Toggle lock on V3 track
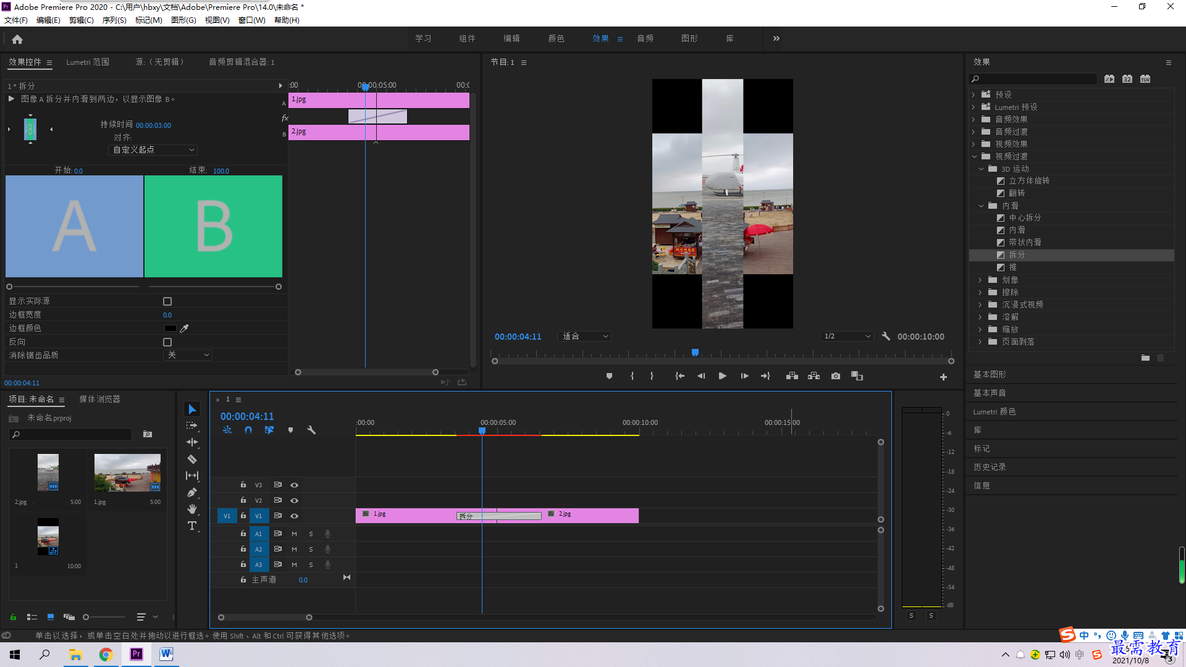The width and height of the screenshot is (1186, 667). (x=243, y=485)
